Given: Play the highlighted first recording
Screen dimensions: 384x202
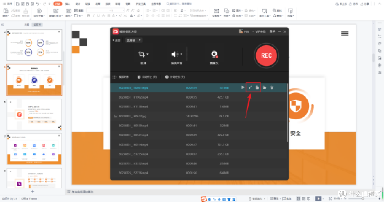Looking at the screenshot, I should click(243, 87).
